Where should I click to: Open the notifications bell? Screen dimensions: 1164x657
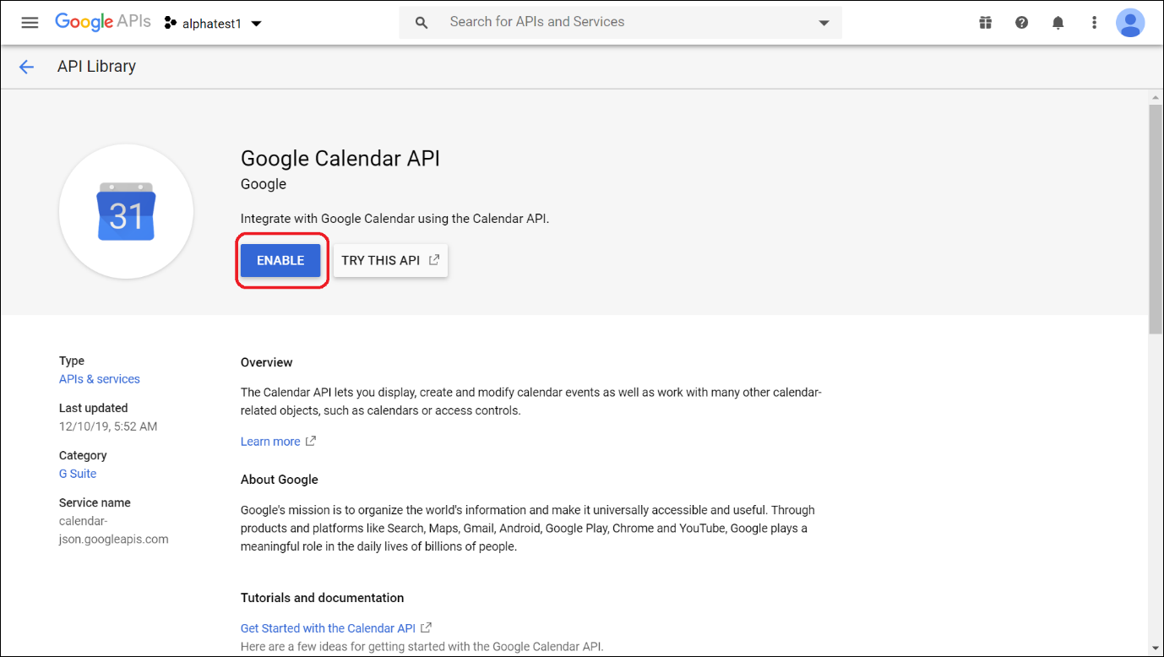tap(1058, 23)
